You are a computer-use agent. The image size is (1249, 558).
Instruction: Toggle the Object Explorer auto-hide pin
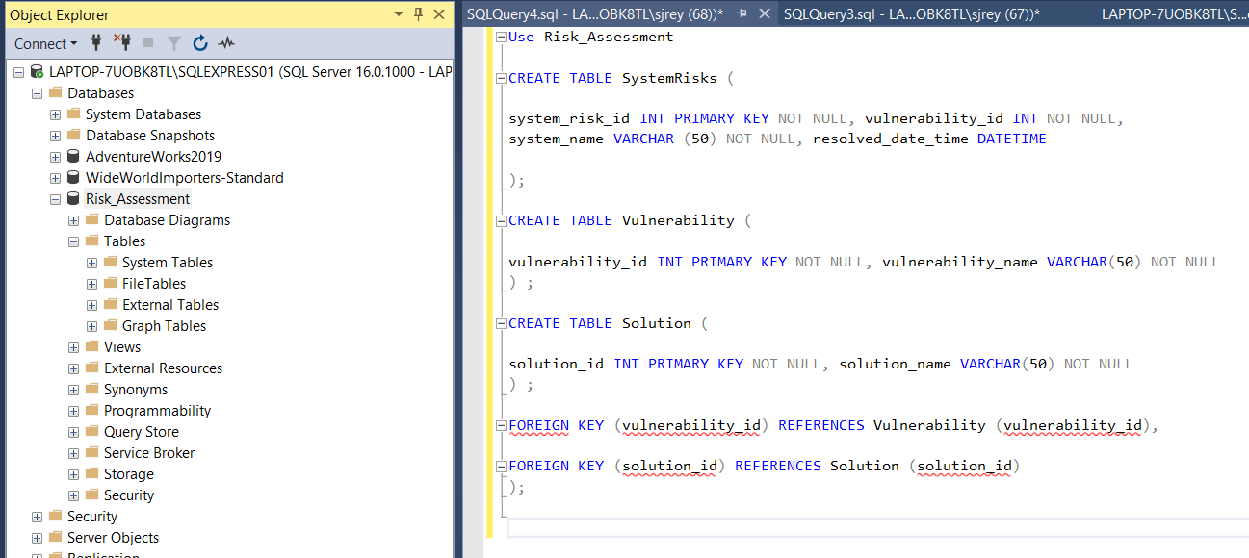click(418, 14)
